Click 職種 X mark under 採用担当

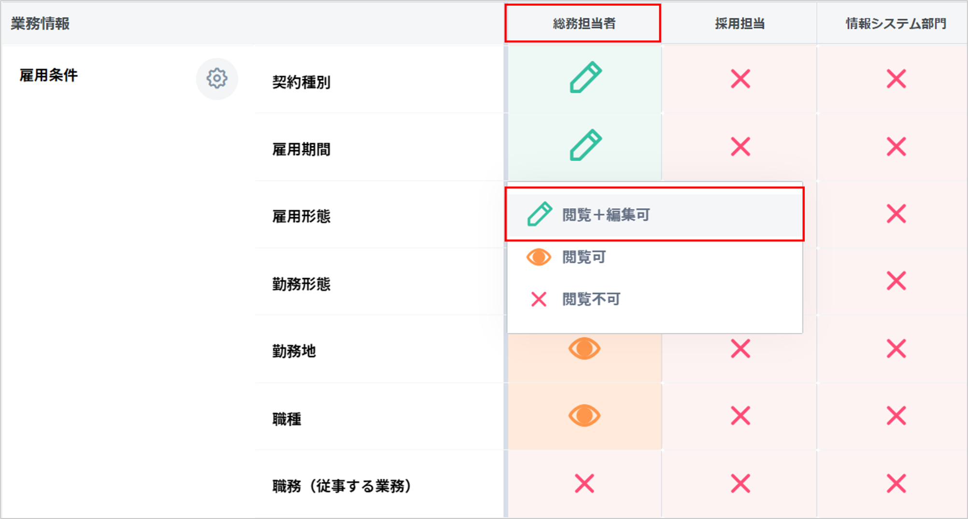(x=740, y=416)
